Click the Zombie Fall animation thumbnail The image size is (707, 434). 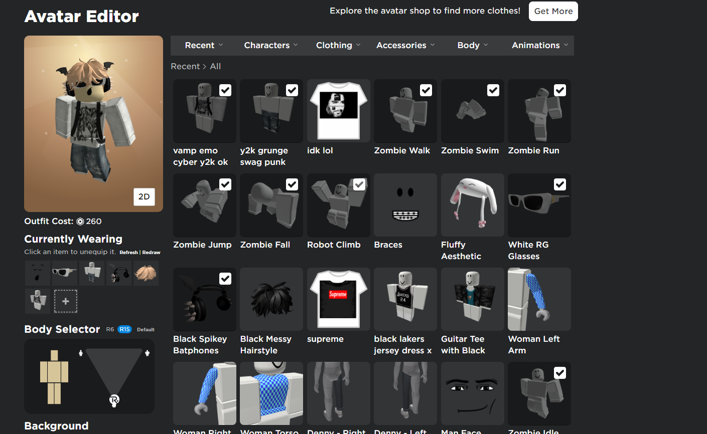tap(271, 205)
